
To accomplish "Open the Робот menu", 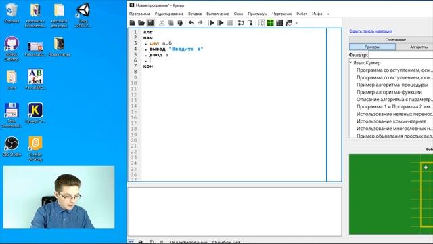I will point(302,14).
